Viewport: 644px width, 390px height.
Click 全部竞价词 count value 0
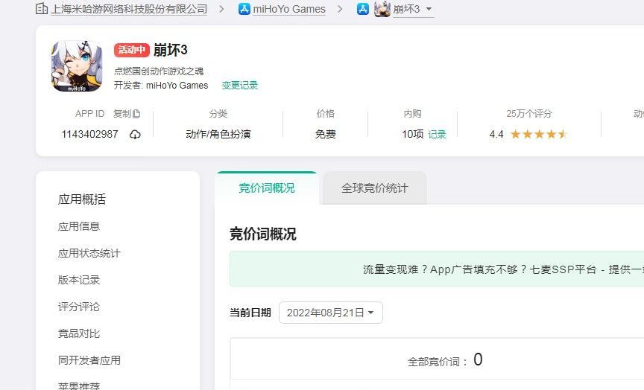point(478,359)
